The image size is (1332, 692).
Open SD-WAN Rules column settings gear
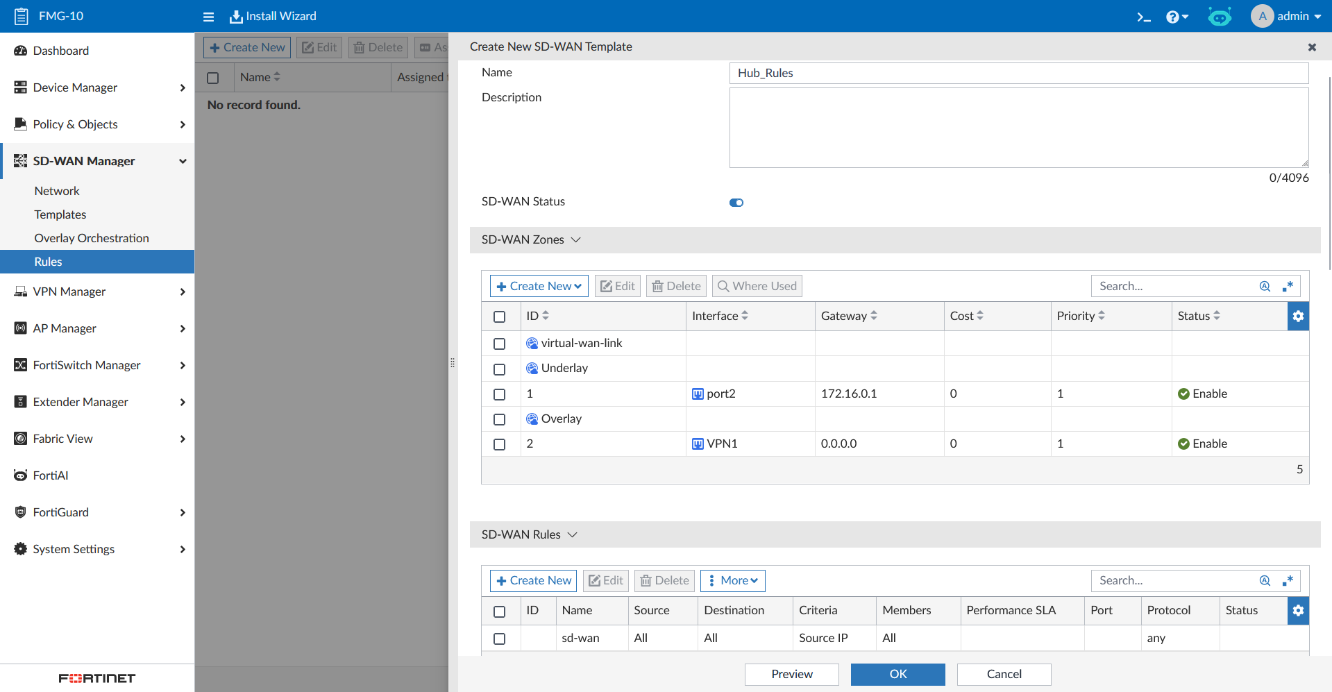tap(1298, 611)
